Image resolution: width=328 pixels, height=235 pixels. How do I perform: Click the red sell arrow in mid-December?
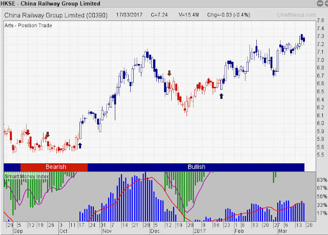click(x=169, y=73)
